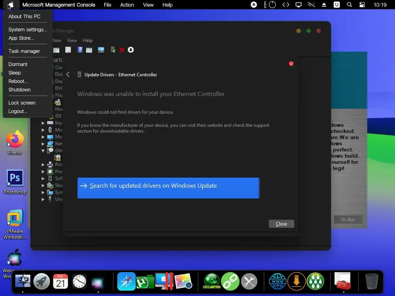Screen dimensions: 395x296
Task: Expand the 'Net' network adapters tree node
Action: [43, 144]
